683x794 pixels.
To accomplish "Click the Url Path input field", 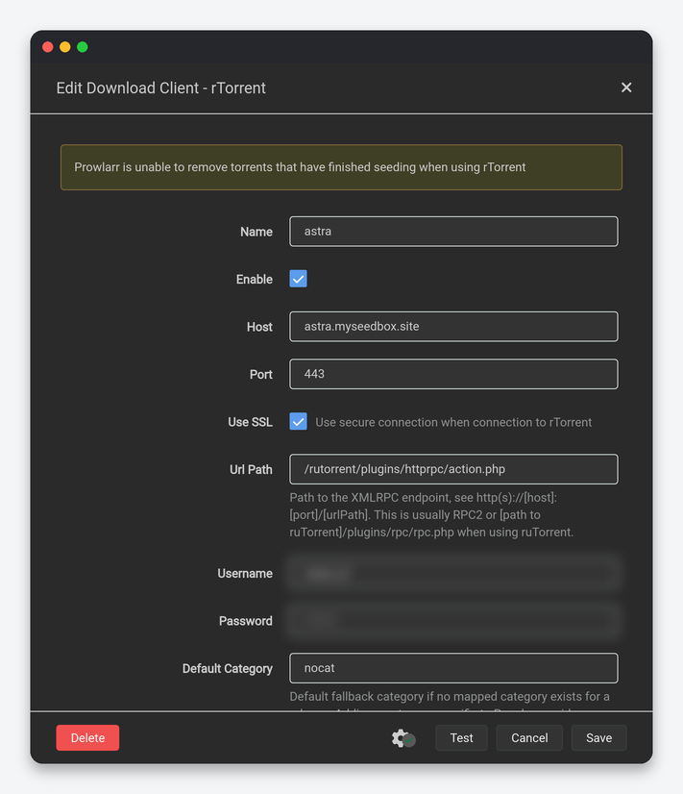I will point(453,469).
